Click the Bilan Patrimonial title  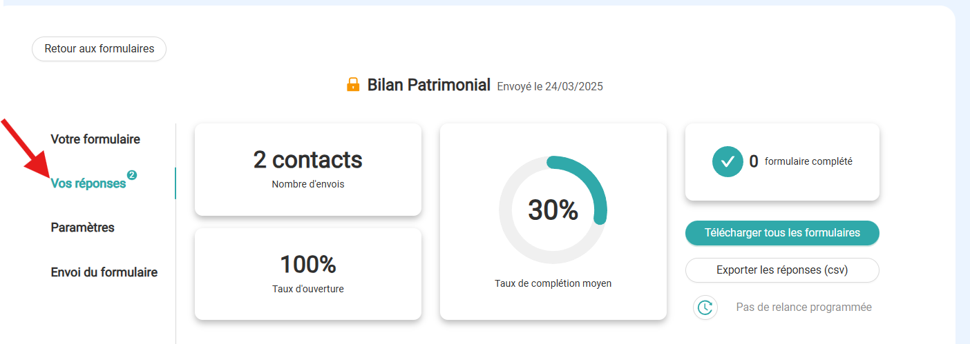click(x=429, y=85)
